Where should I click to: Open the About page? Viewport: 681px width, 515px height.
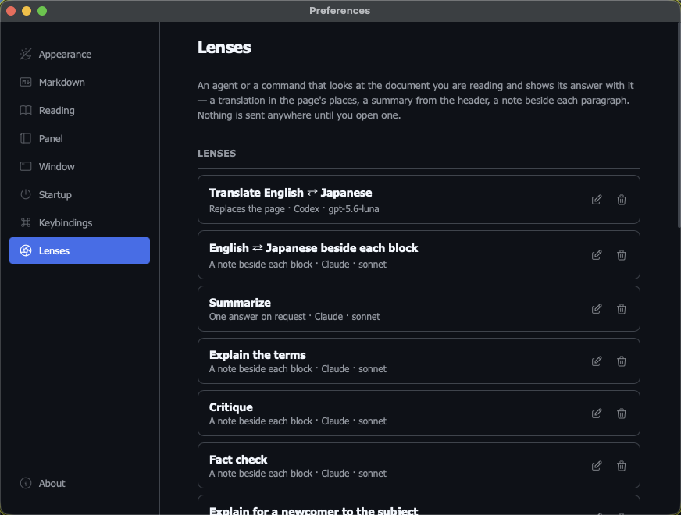80,483
